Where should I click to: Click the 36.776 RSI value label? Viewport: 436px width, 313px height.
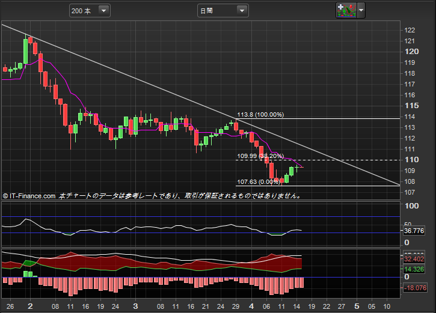click(414, 231)
